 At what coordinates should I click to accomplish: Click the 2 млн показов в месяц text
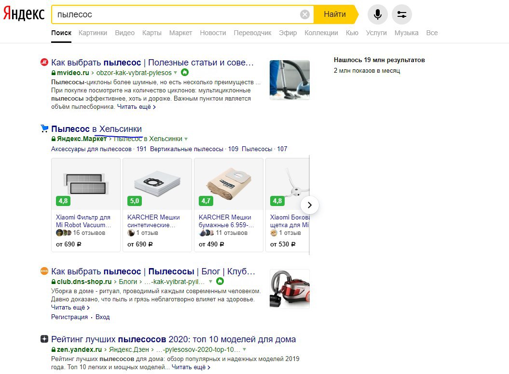367,71
